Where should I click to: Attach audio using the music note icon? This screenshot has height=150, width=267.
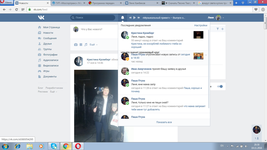click(86, 45)
